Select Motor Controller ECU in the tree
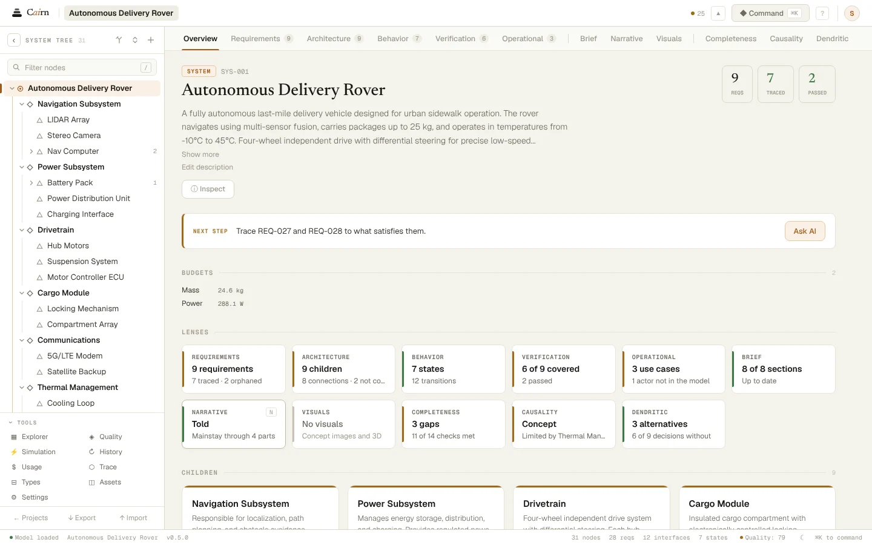Screen dimensions: 872x545 (x=85, y=277)
